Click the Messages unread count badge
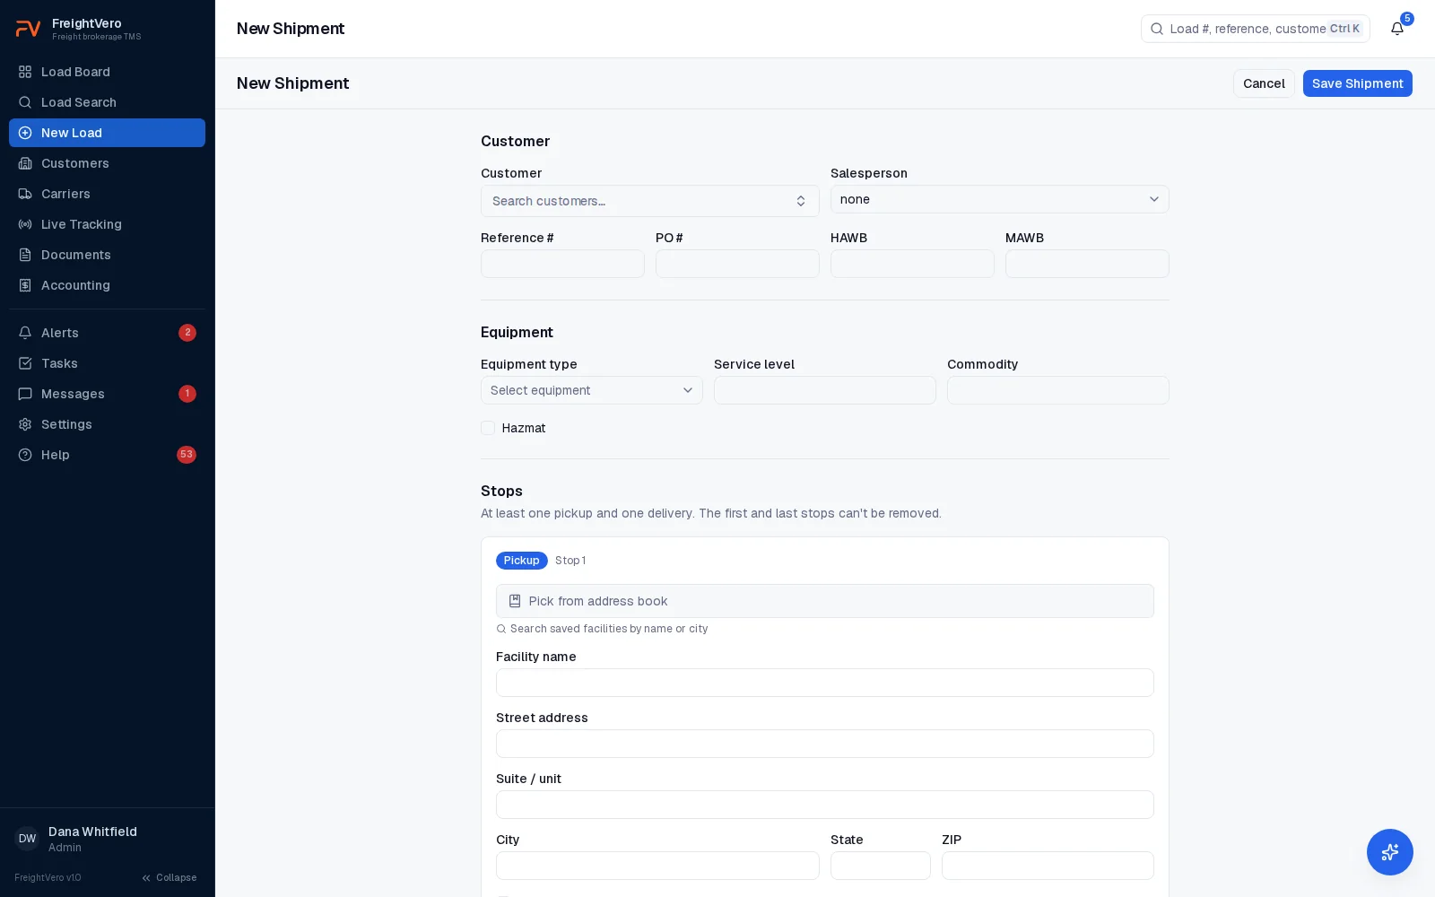The width and height of the screenshot is (1435, 897). (187, 394)
